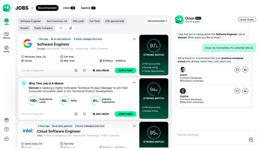Click the '$120K/yr - $180K/yr' salary text
Screen dimensions: 259x150
click(114, 61)
